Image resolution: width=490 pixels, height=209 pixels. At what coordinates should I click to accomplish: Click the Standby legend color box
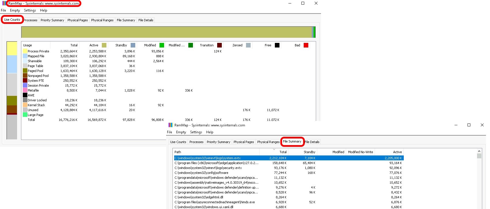click(x=133, y=45)
